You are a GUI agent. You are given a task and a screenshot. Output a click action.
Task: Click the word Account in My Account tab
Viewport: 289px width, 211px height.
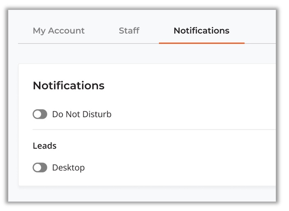tap(67, 31)
